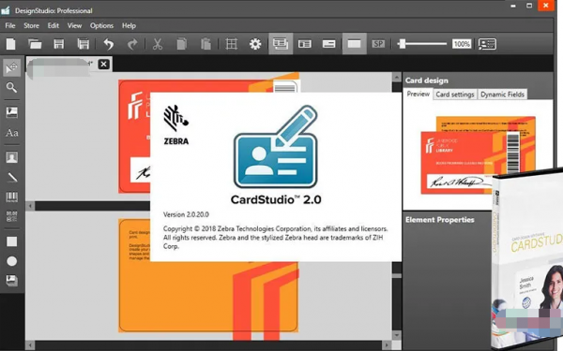Adjust the zoom slider handle
563x351 pixels.
tap(402, 44)
